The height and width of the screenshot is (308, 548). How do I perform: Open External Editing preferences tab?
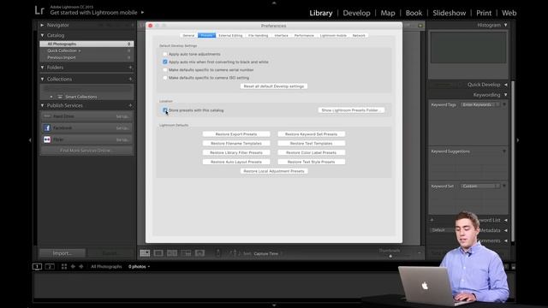[230, 36]
